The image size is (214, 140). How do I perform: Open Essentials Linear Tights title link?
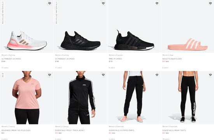click(174, 130)
